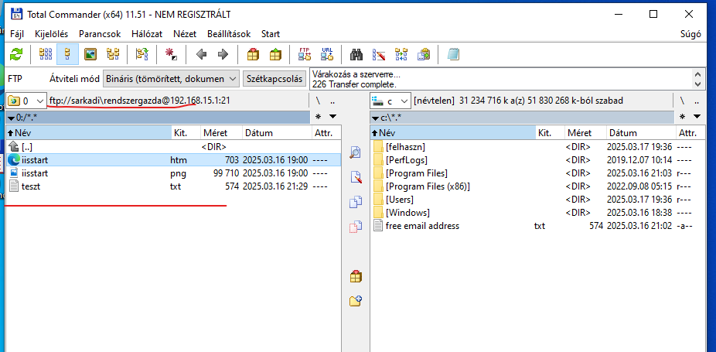Click left panel favorites asterisk button
The image size is (716, 352).
click(x=319, y=117)
